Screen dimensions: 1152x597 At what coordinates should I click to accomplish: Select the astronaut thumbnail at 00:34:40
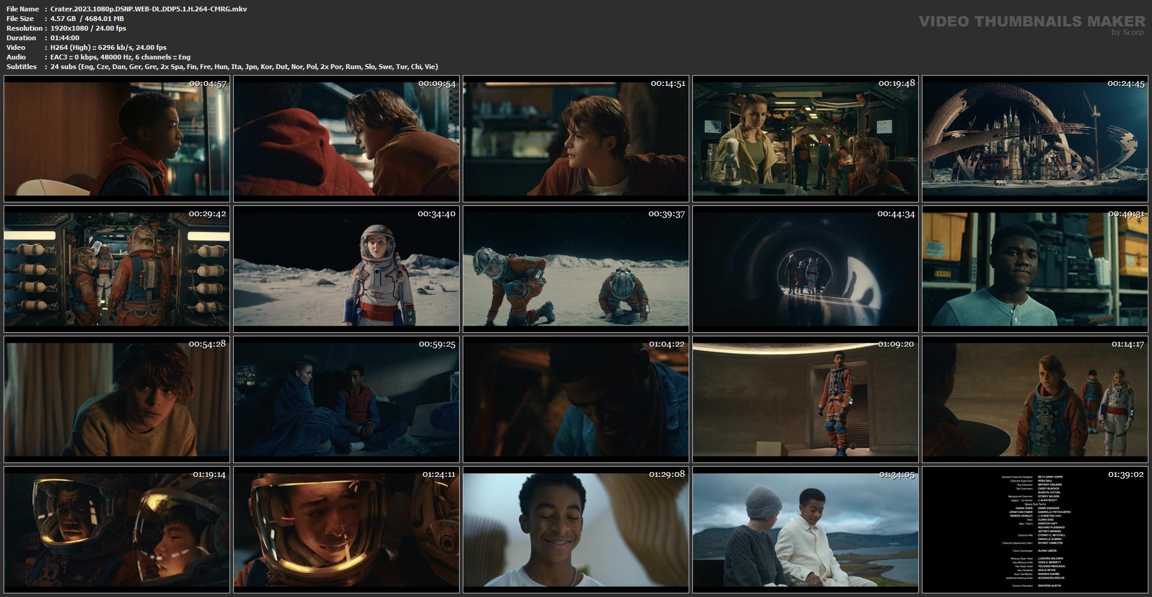click(346, 269)
